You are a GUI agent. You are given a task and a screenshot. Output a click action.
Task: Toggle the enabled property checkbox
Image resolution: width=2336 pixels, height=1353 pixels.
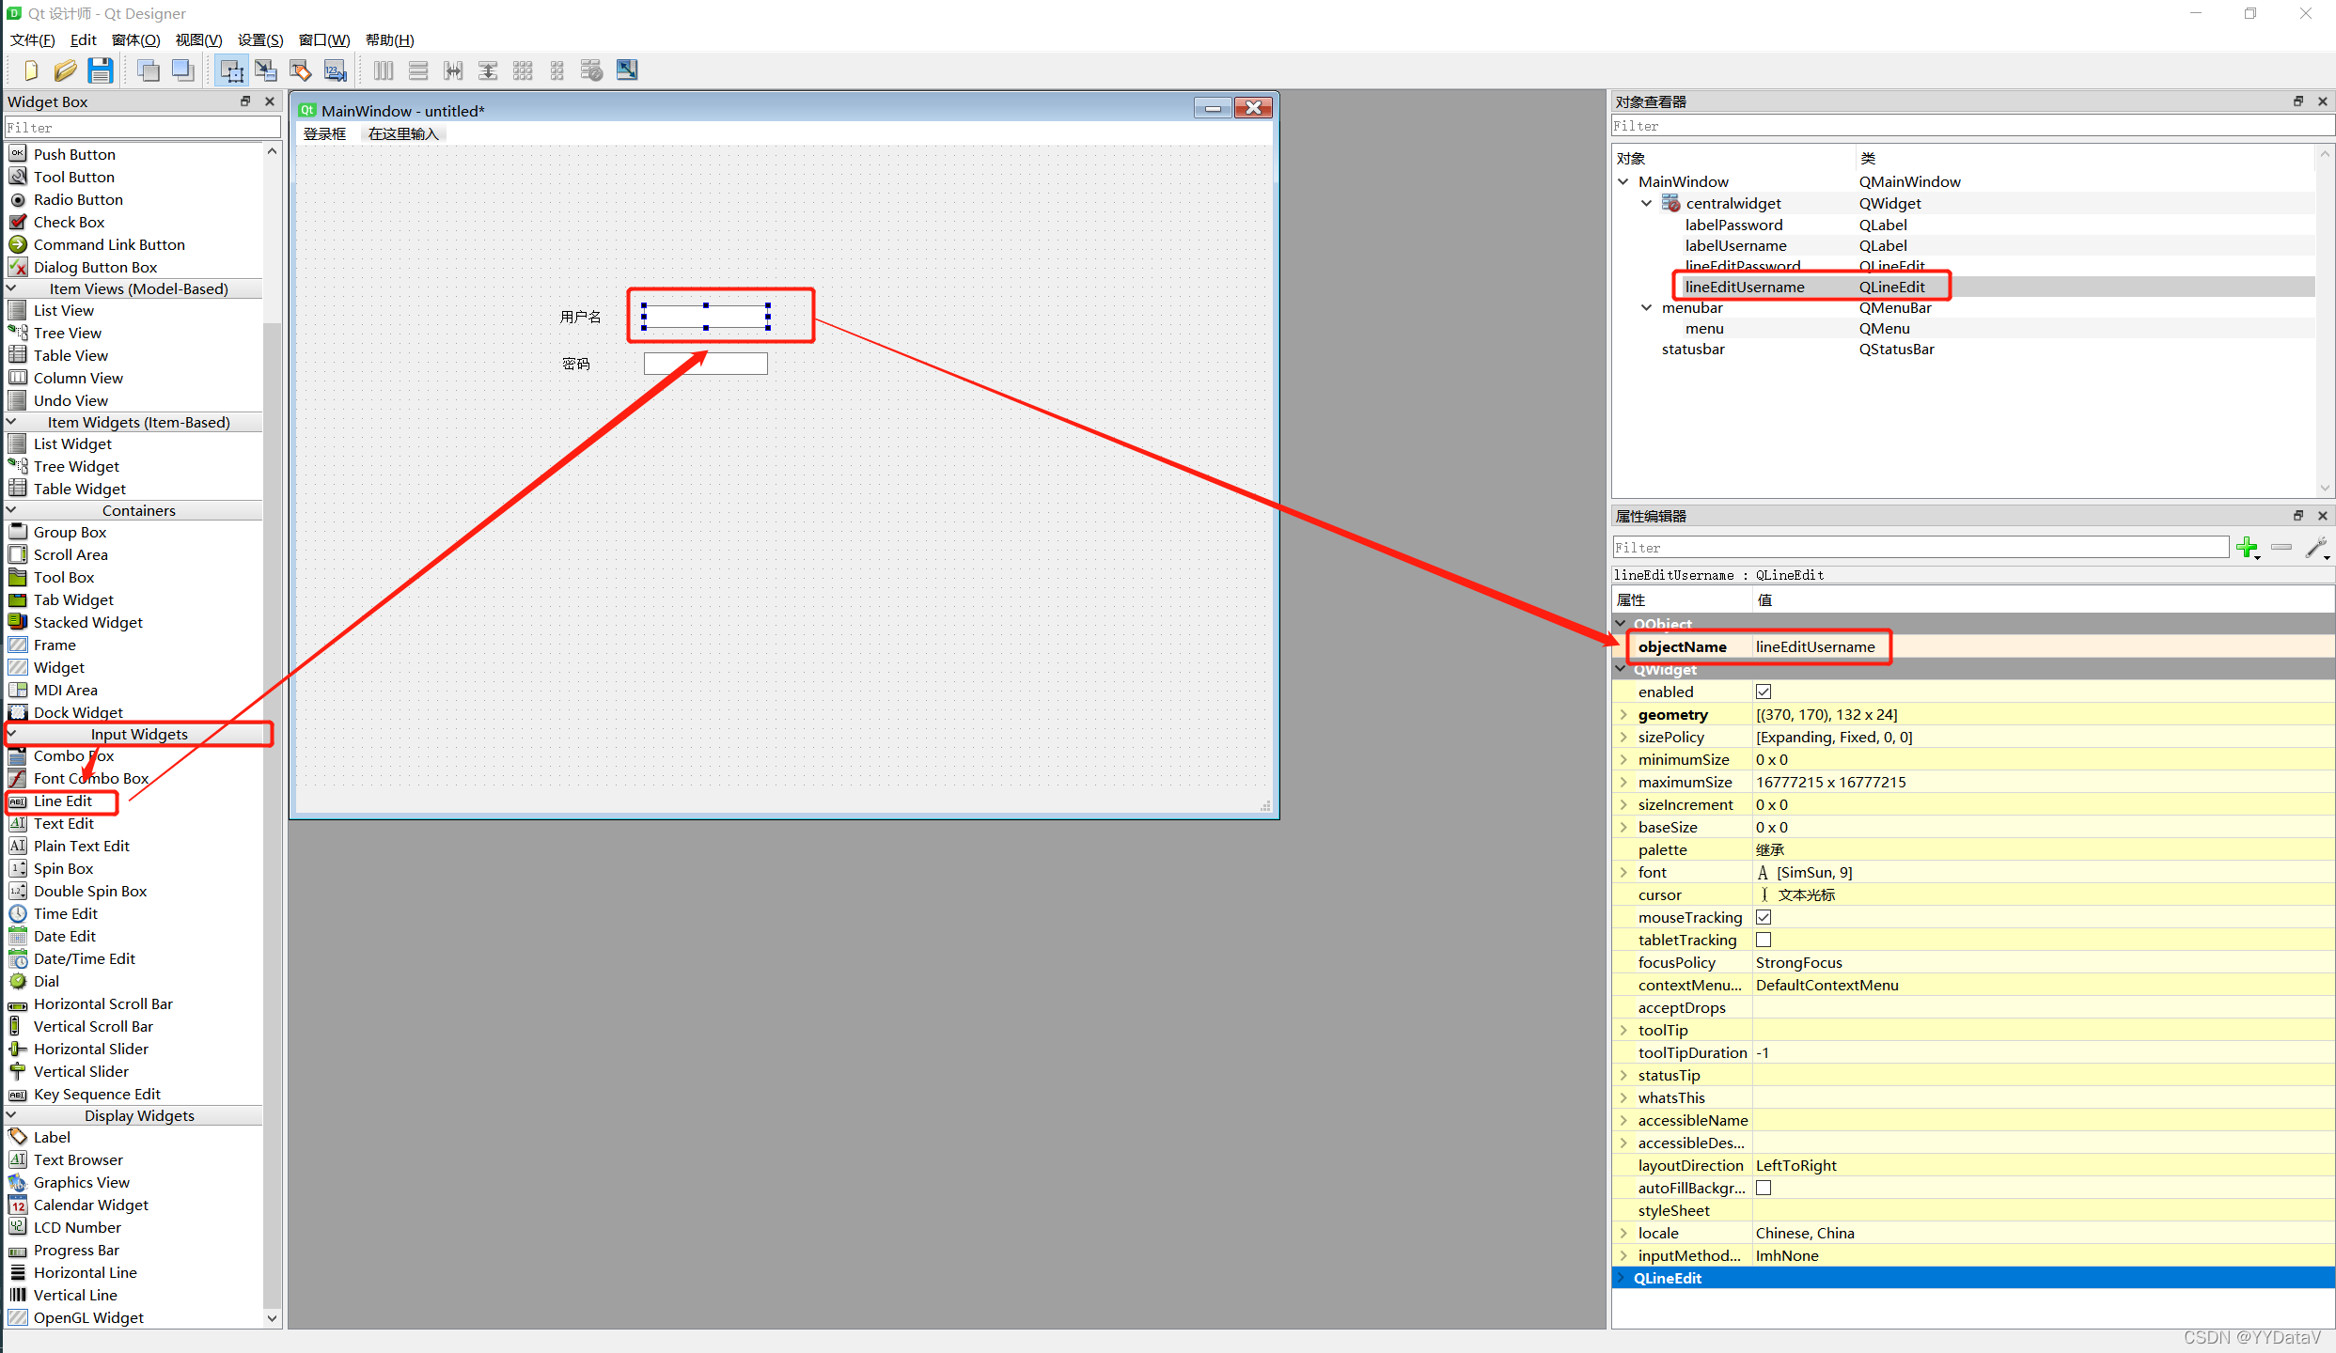point(1764,692)
